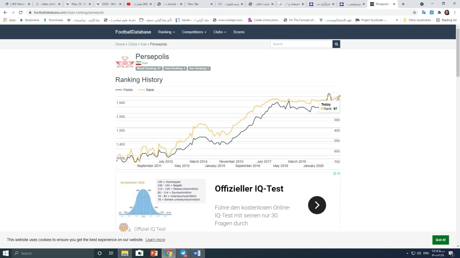The height and width of the screenshot is (258, 460).
Task: Click the ad's round arrow button
Action: coord(317,205)
